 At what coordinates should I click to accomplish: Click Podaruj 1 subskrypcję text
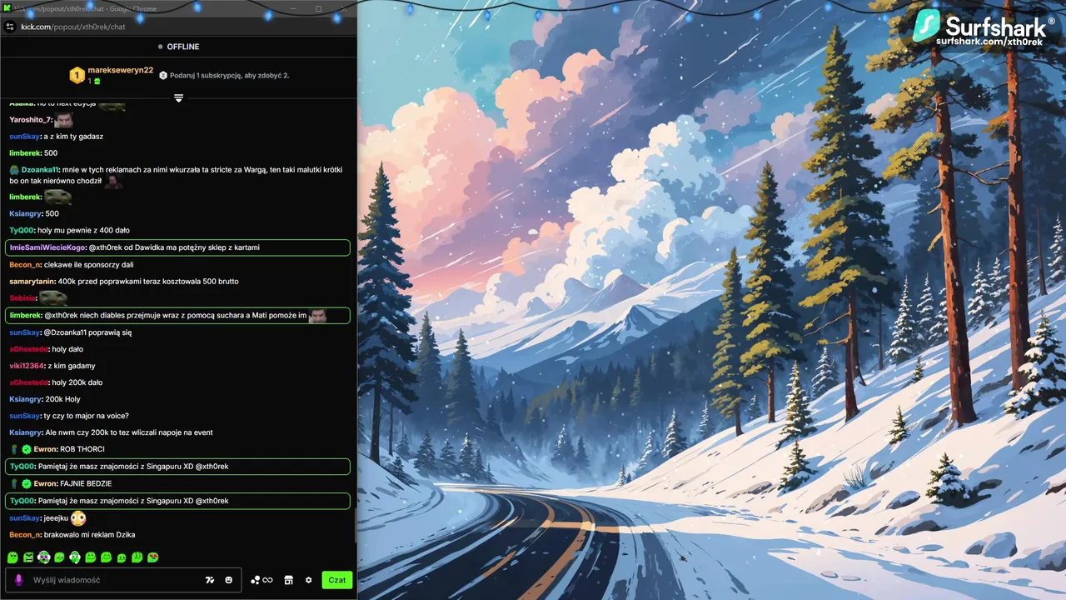point(229,76)
